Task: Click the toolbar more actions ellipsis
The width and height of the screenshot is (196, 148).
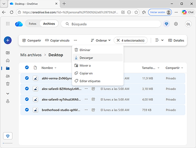Action: tap(75, 40)
